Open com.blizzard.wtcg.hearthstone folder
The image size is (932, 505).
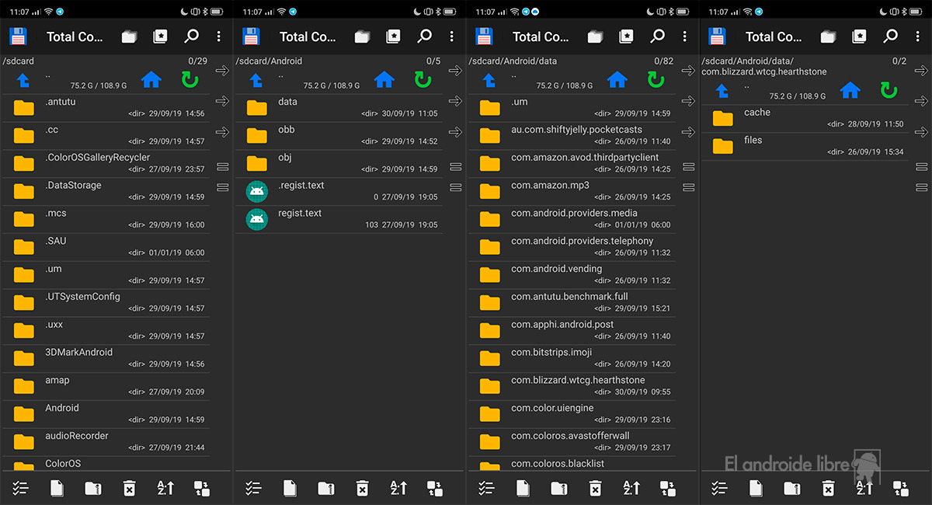pyautogui.click(x=572, y=386)
